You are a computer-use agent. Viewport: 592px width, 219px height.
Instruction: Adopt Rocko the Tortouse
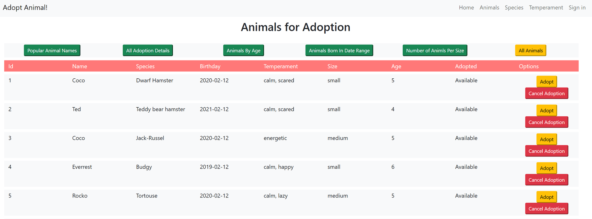click(547, 197)
